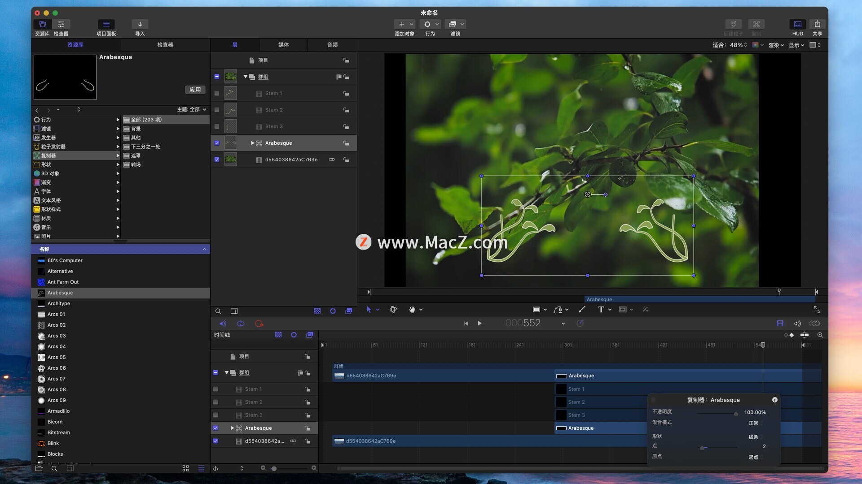Switch to the Inspector tab
862x484 pixels.
click(x=165, y=45)
